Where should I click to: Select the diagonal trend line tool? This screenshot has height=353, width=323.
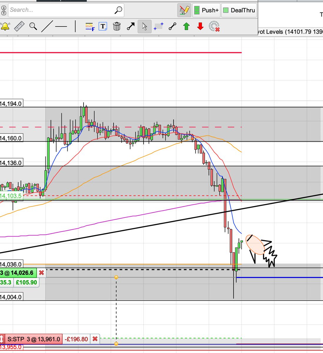[x=47, y=26]
